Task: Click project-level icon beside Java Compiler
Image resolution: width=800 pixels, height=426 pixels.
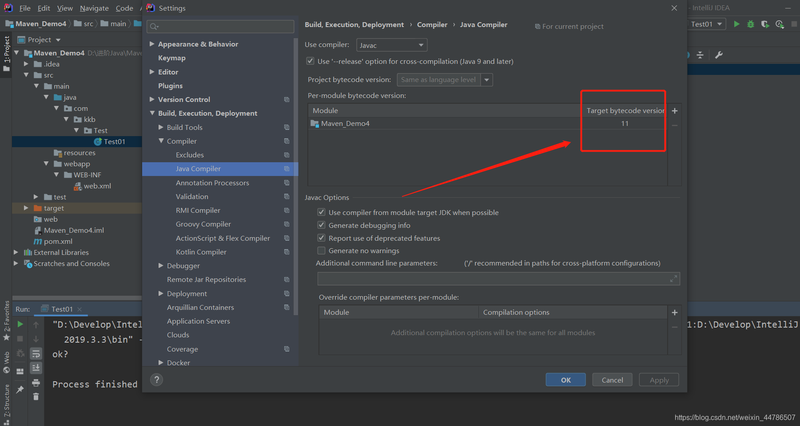Action: tap(287, 169)
